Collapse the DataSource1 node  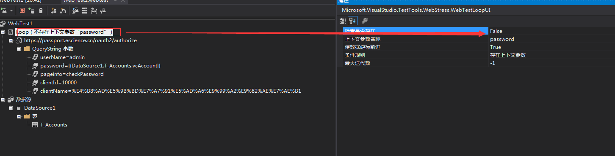pyautogui.click(x=11, y=108)
